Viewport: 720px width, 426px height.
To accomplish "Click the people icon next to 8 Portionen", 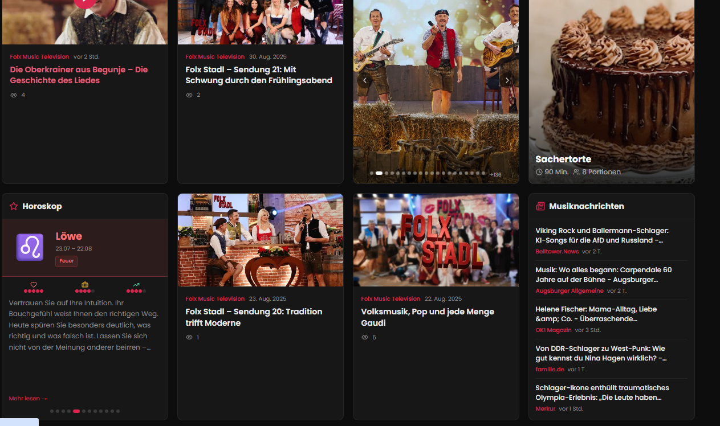I will click(x=576, y=172).
